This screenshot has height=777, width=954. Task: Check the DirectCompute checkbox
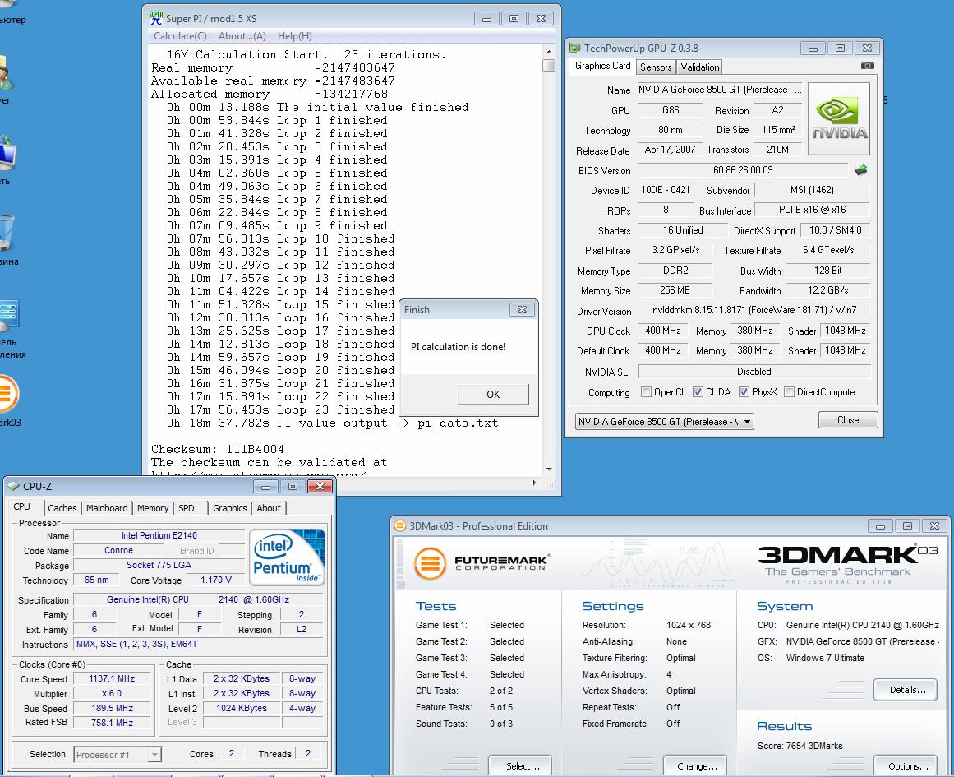[789, 392]
